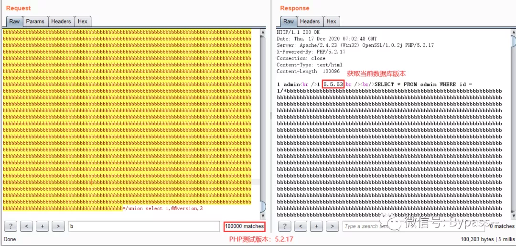Click the 'Done' status bar text

pyautogui.click(x=10, y=239)
